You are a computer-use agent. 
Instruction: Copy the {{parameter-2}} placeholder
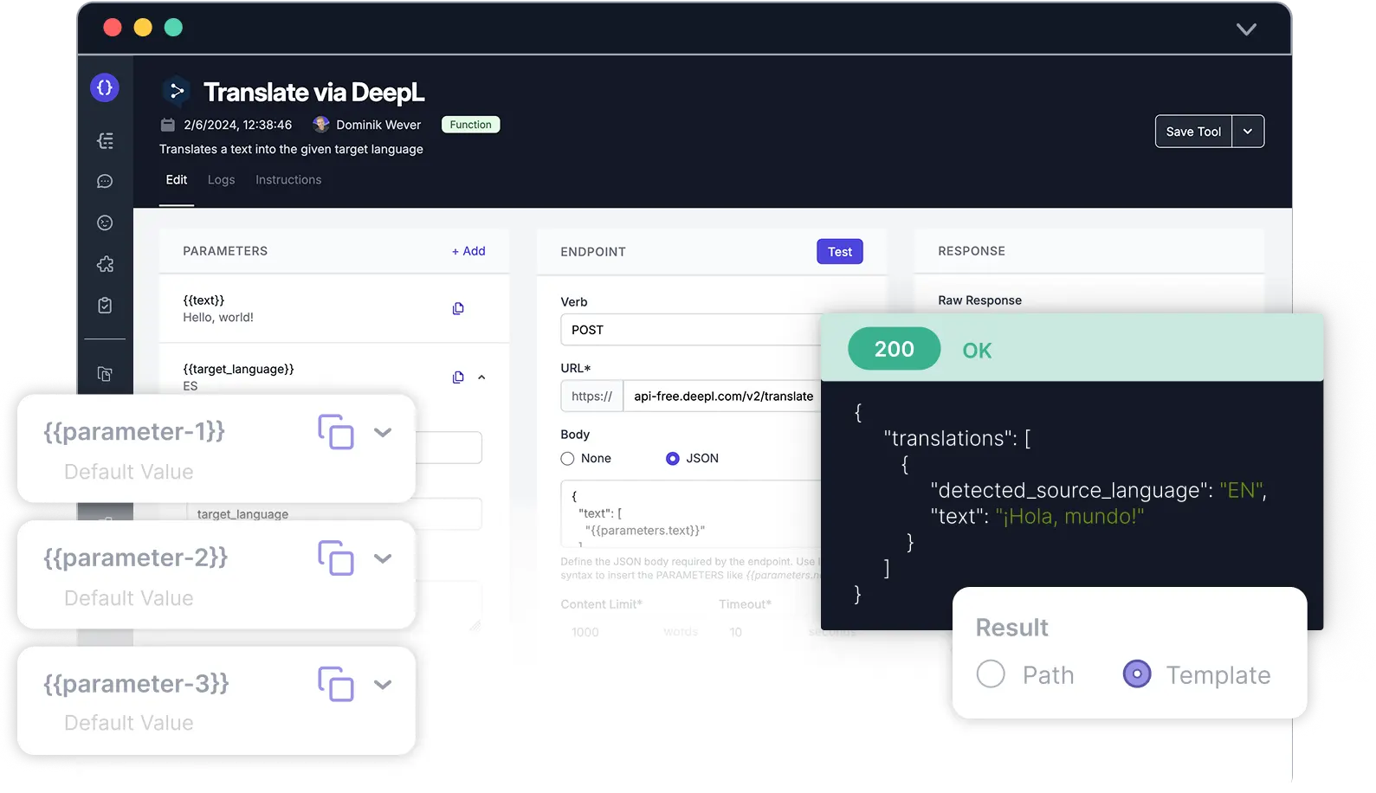tap(336, 558)
